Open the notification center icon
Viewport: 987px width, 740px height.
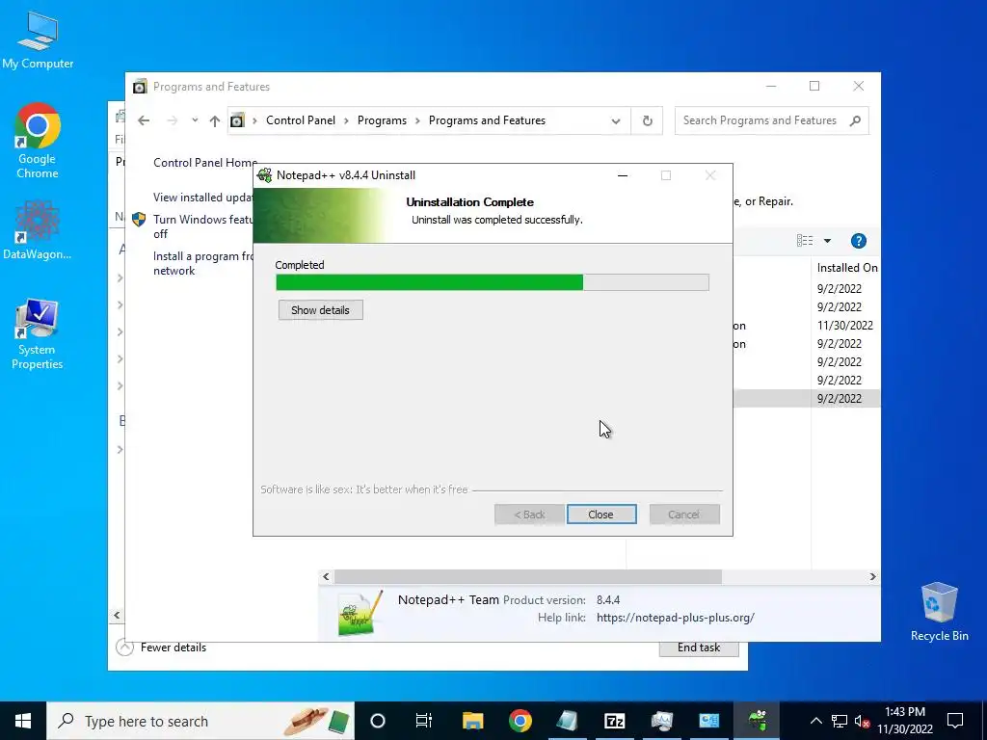(x=955, y=721)
